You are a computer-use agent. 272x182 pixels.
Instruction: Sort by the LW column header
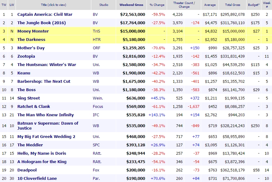pos(12,5)
